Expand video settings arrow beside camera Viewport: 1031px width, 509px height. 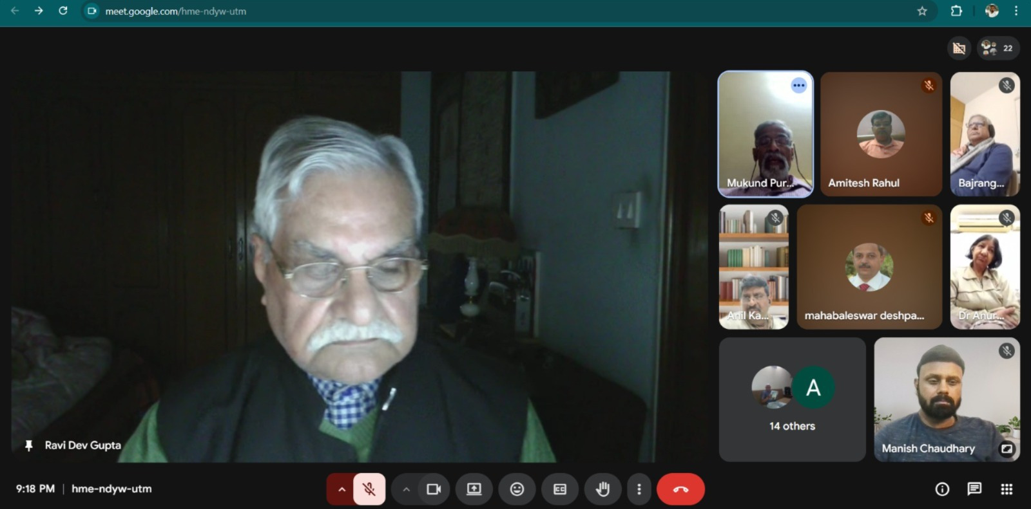(x=406, y=489)
